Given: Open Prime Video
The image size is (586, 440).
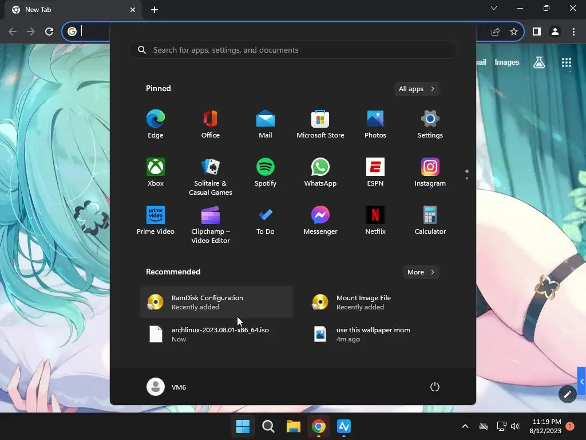Looking at the screenshot, I should point(156,221).
